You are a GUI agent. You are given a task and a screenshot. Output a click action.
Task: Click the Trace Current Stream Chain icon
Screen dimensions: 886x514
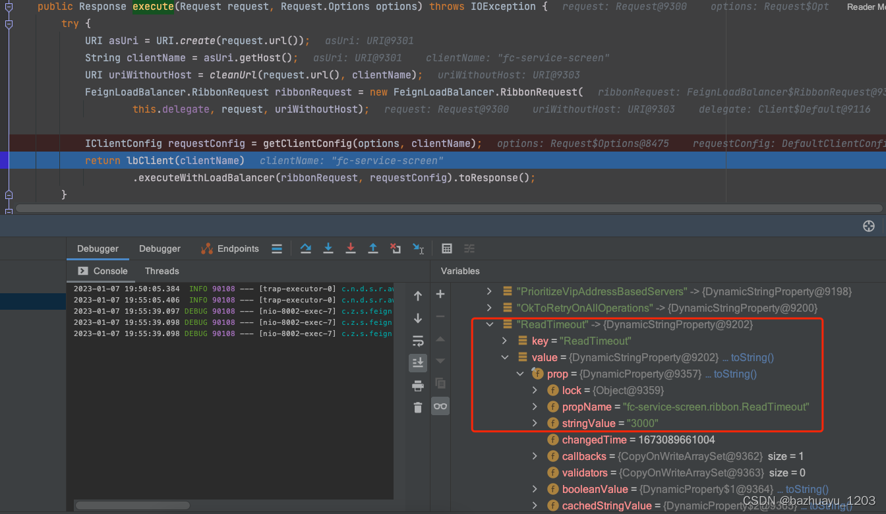coord(469,248)
